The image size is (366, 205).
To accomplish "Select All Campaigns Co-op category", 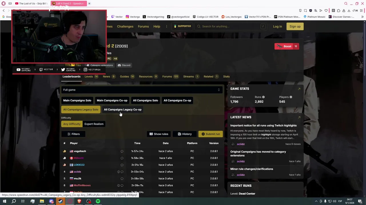I will (x=177, y=101).
